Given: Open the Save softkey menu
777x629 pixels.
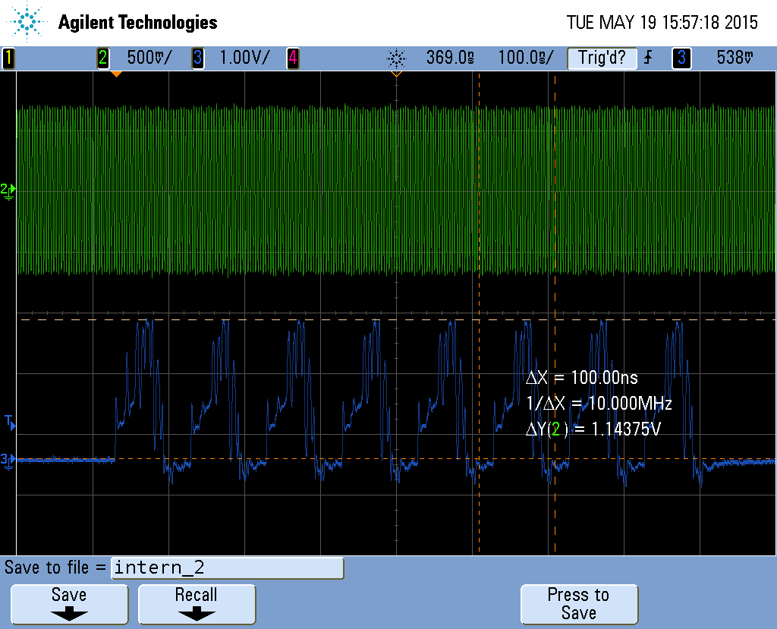Looking at the screenshot, I should click(69, 604).
